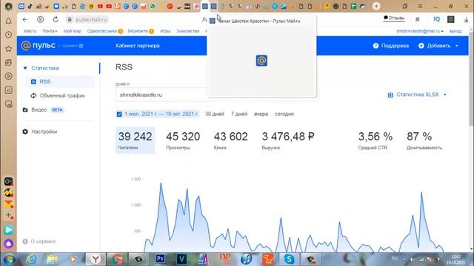Viewport: 474px width, 266px height.
Task: Click the Настройки gear icon
Action: point(25,132)
